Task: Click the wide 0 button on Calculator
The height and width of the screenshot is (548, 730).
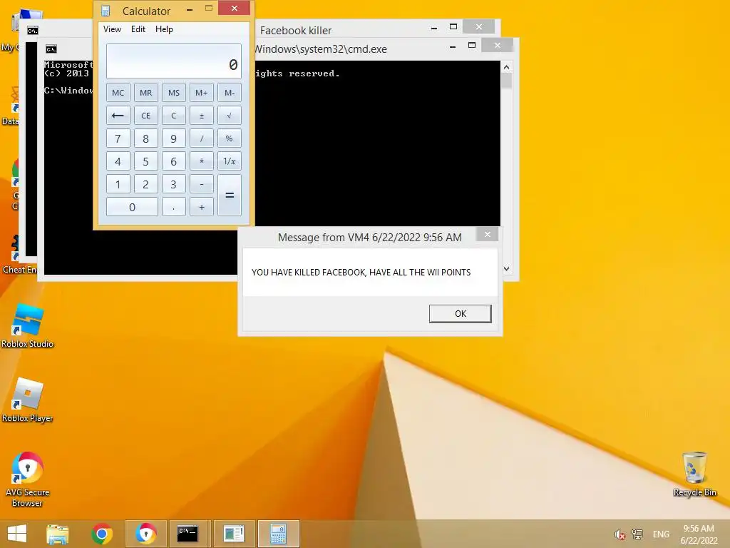Action: click(x=132, y=207)
